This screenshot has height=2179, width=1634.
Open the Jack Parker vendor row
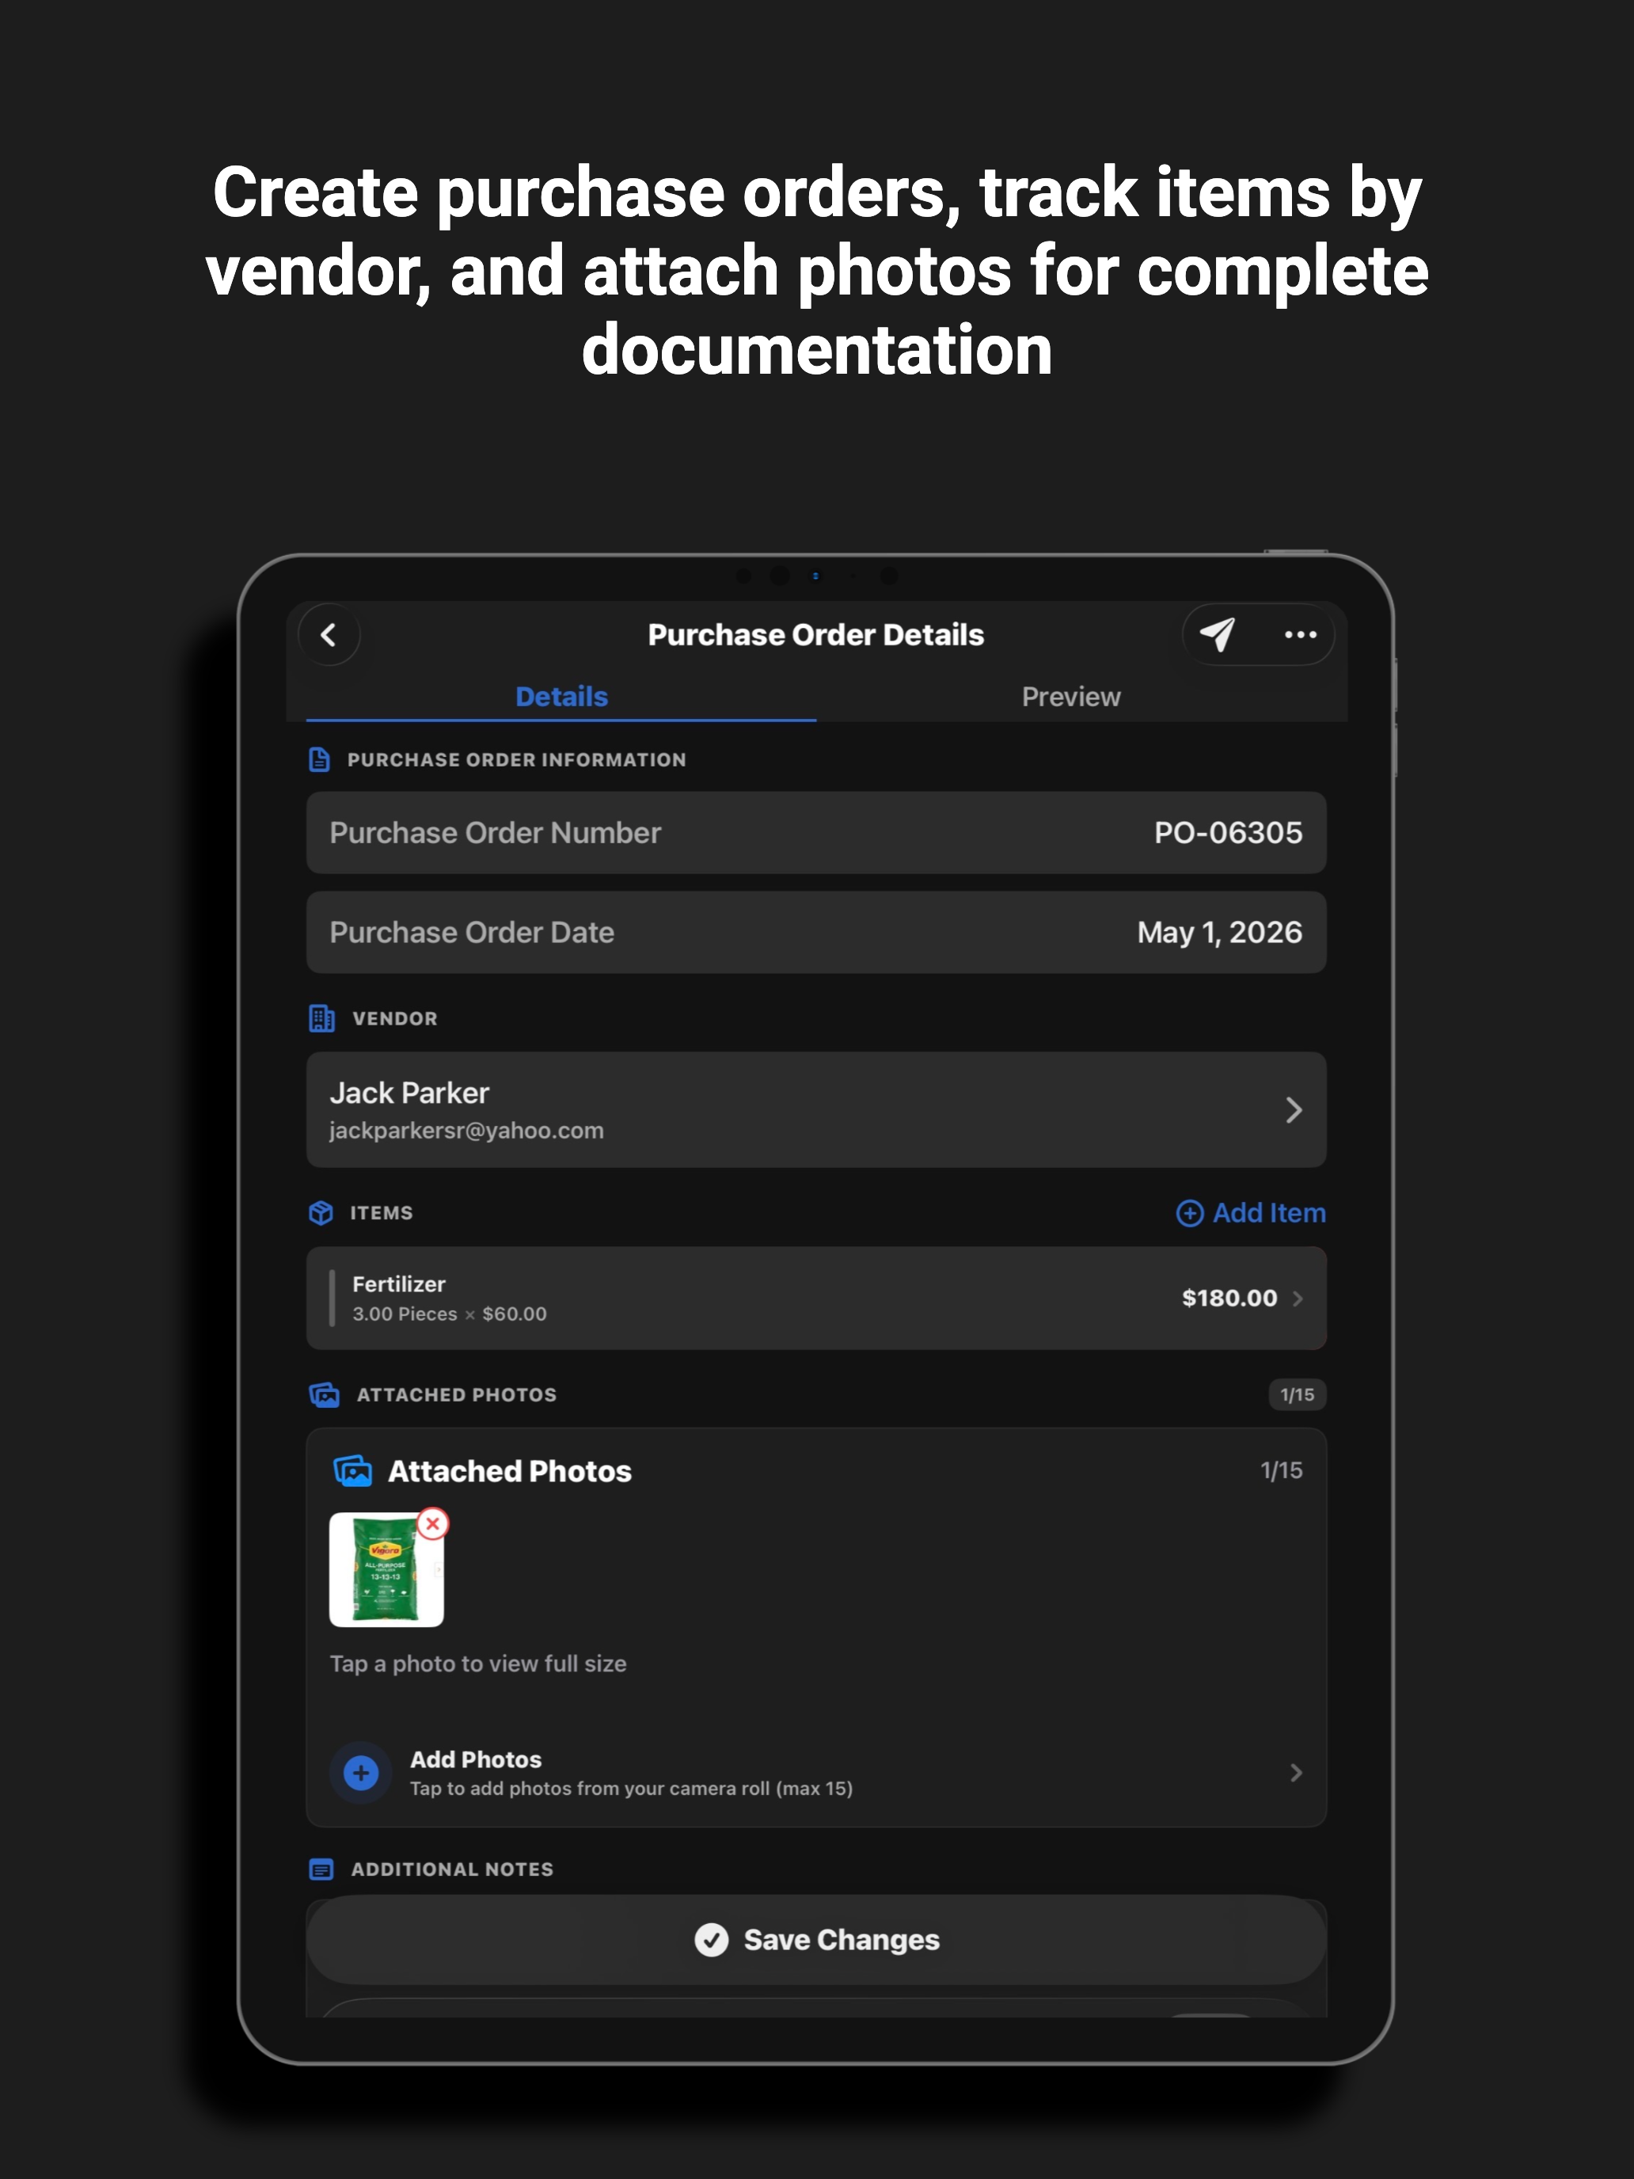click(816, 1109)
